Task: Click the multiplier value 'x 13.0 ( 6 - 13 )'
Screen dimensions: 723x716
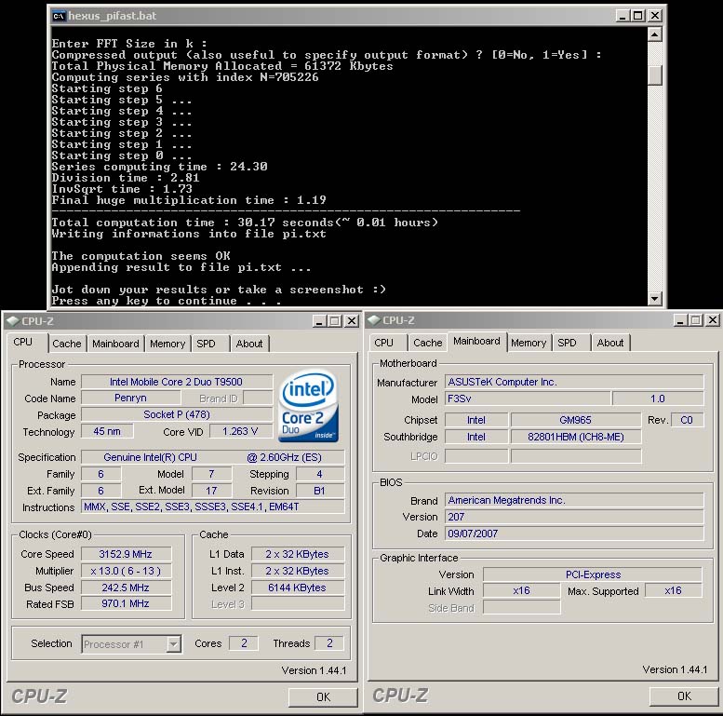Action: [x=126, y=571]
